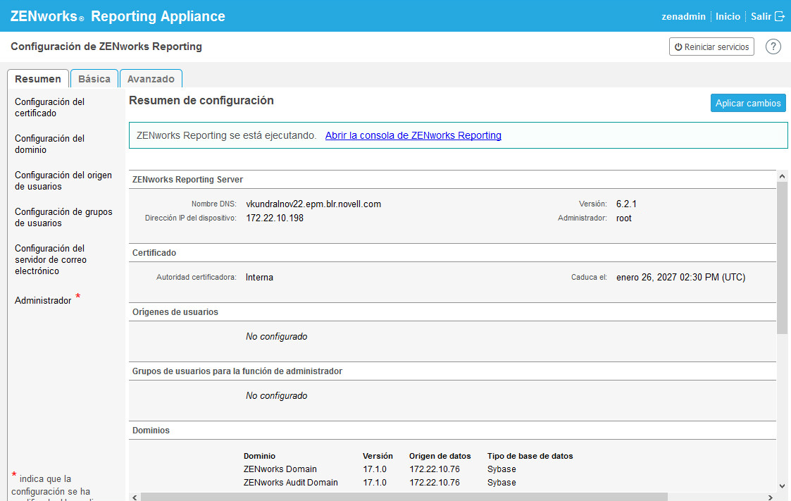Click the Aplicar cambios button
Viewport: 791px width, 501px height.
pyautogui.click(x=747, y=103)
